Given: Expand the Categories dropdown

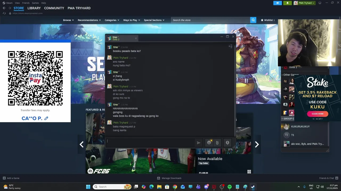Looking at the screenshot, I should 112,20.
